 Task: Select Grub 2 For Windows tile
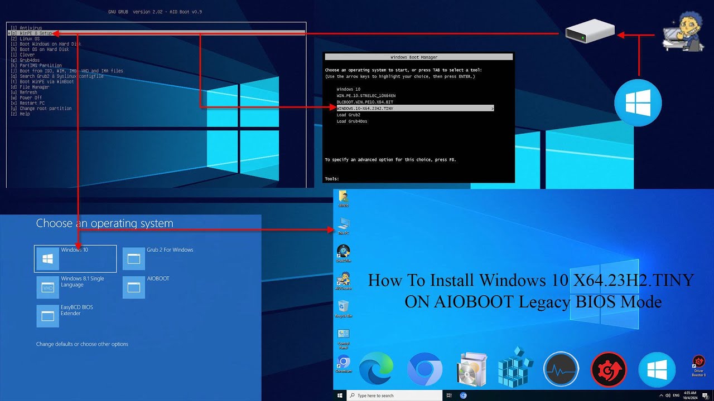[x=159, y=258]
